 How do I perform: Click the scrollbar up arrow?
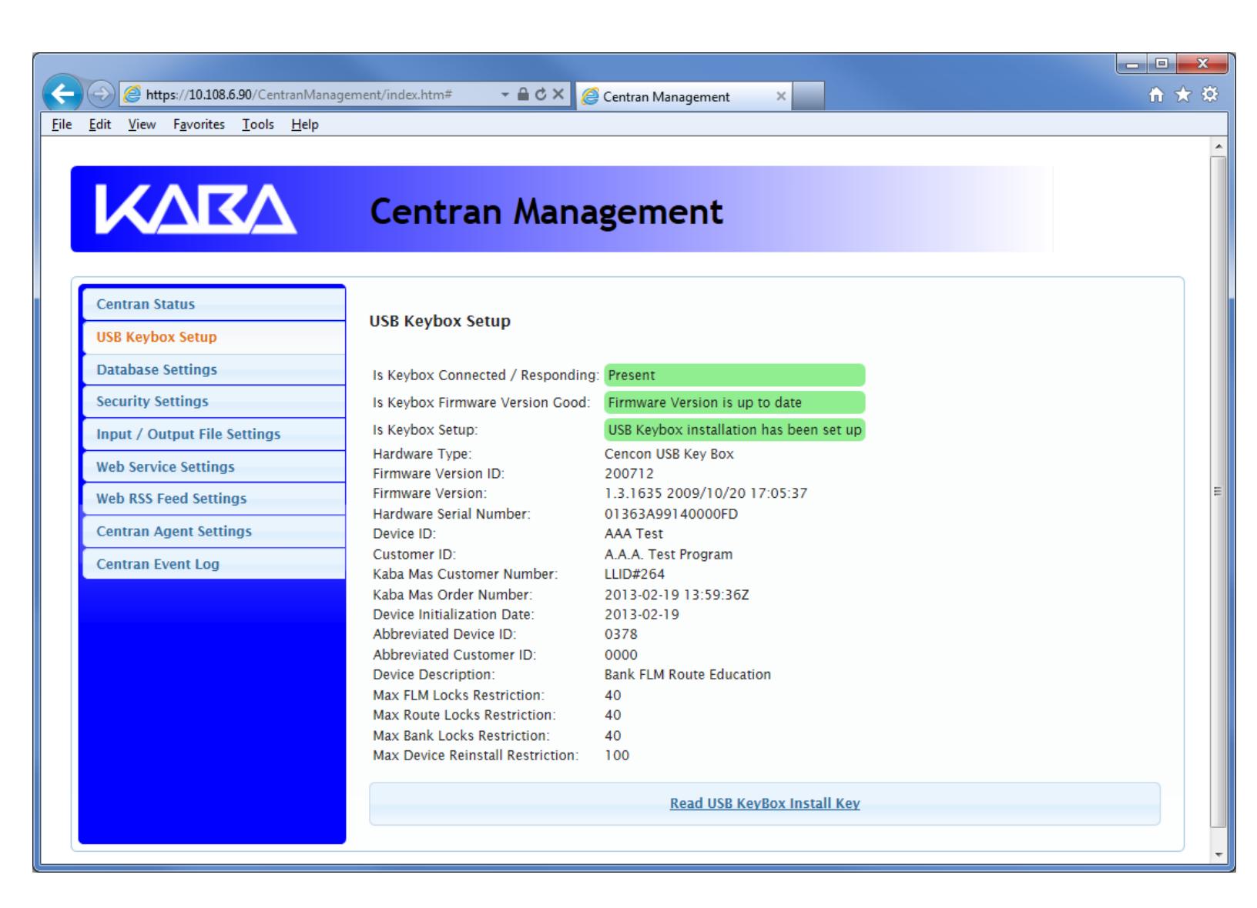[1218, 146]
